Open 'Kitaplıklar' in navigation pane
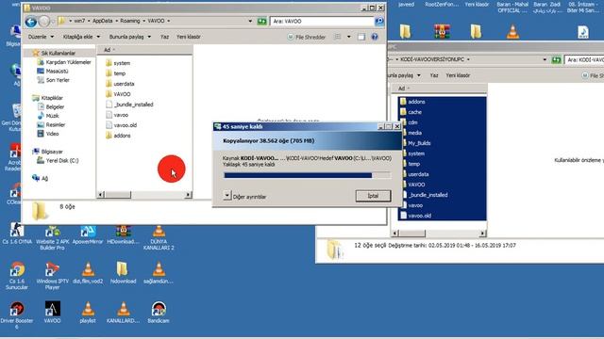 coord(47,98)
